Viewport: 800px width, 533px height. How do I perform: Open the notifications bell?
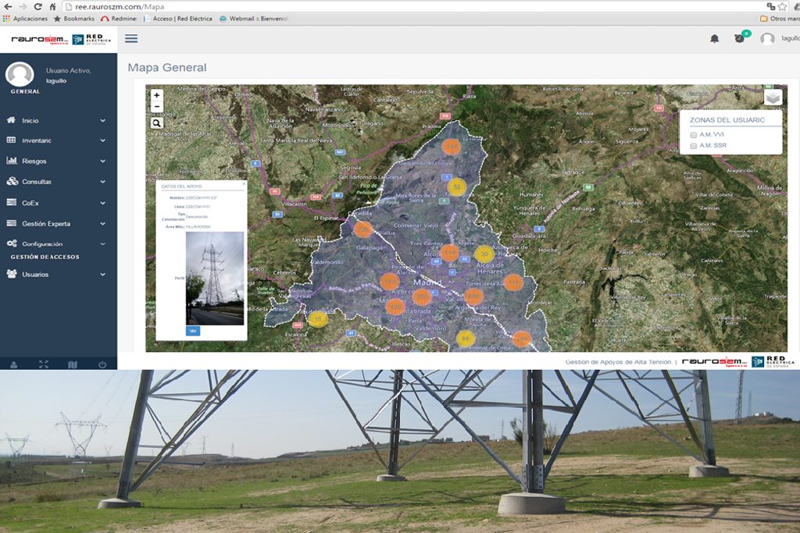click(714, 38)
